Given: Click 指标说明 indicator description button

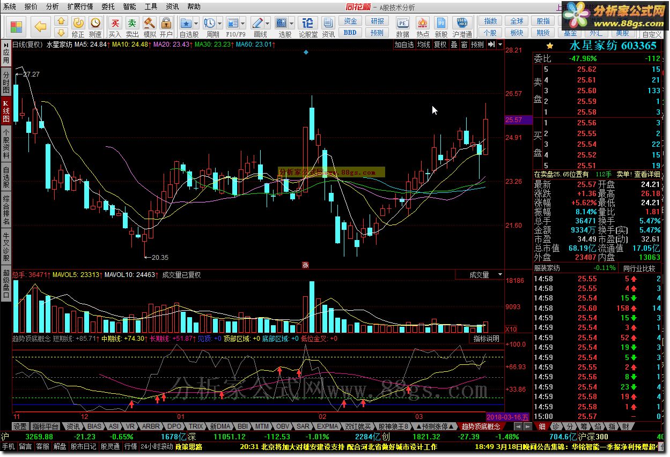Looking at the screenshot, I should (x=487, y=339).
